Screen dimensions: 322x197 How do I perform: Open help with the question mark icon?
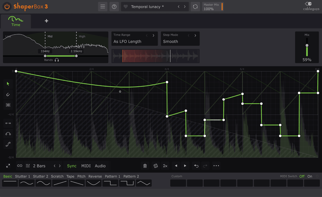(x=114, y=6)
